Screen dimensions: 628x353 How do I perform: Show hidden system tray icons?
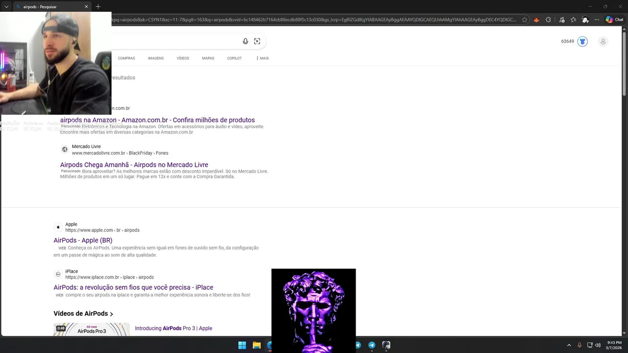point(569,345)
